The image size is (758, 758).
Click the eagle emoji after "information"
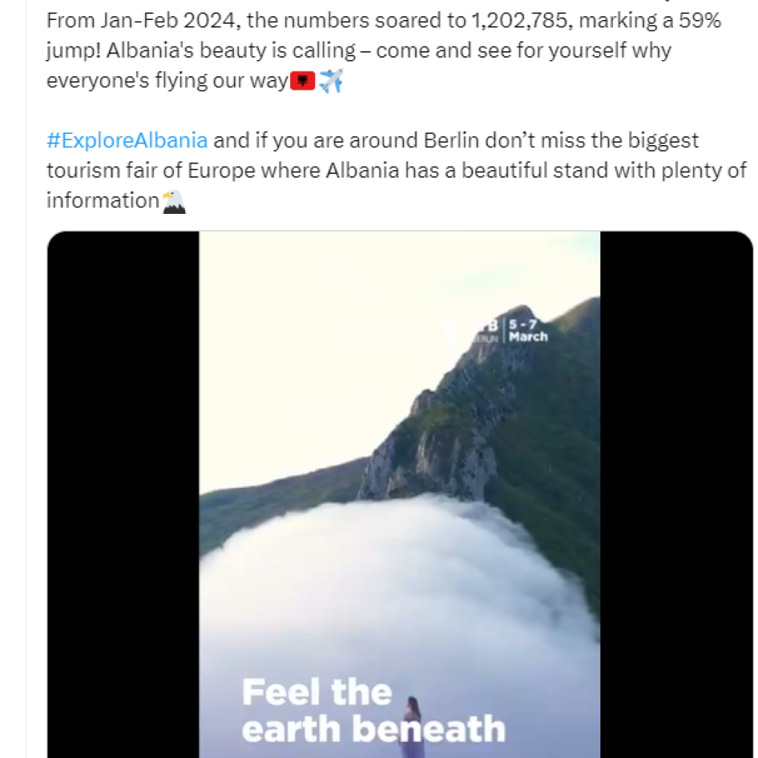point(173,201)
